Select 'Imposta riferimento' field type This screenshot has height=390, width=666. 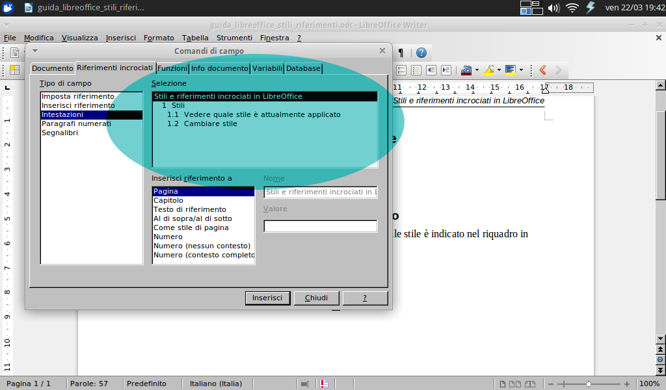coord(91,96)
